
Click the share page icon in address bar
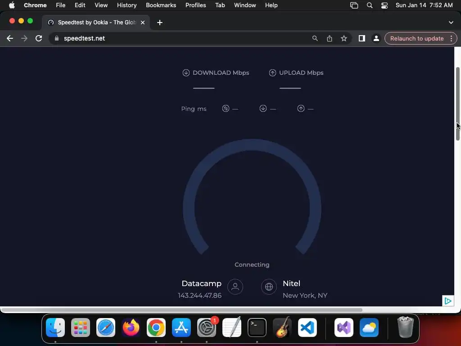tap(329, 38)
